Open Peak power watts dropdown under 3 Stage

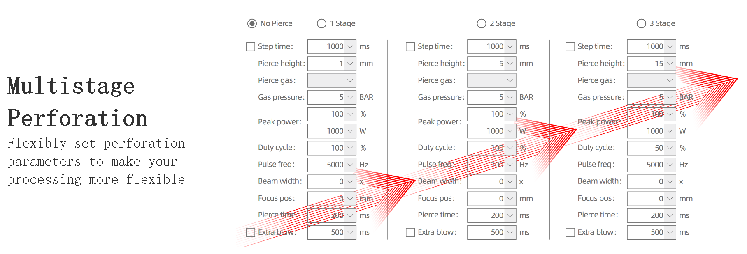click(670, 131)
